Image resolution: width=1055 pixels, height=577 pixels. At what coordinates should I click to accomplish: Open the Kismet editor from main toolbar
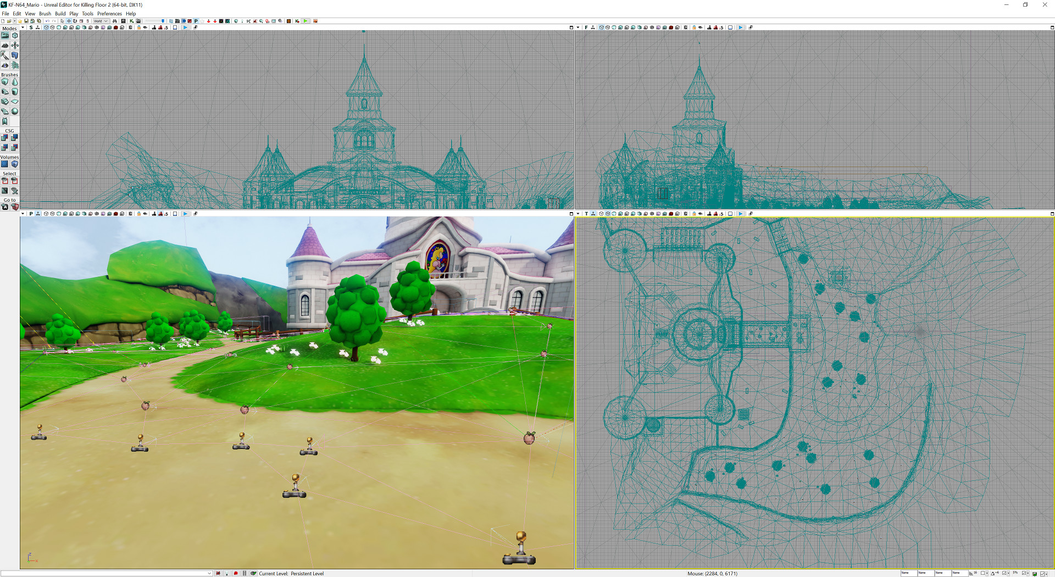[131, 21]
